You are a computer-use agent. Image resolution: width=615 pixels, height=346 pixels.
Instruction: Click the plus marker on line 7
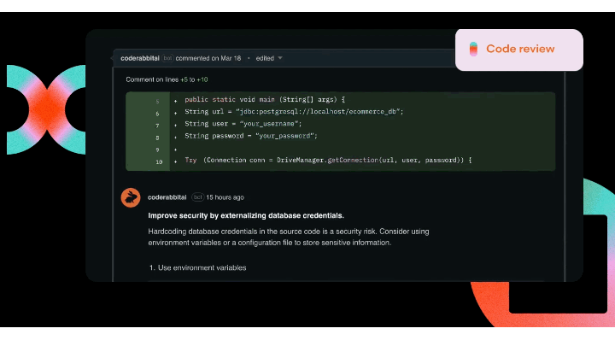pyautogui.click(x=175, y=125)
